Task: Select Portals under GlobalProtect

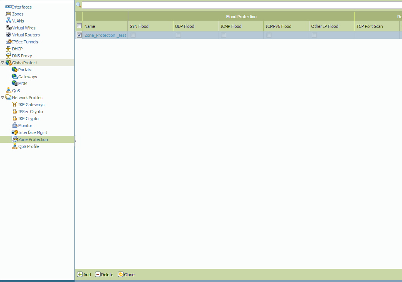Action: (x=25, y=69)
